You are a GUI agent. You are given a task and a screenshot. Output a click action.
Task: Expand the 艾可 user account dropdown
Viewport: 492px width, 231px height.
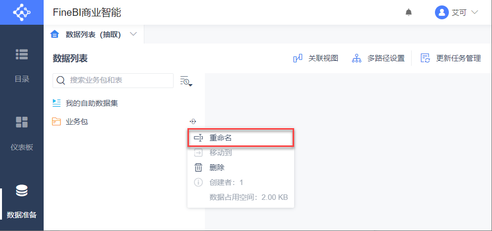(x=474, y=12)
